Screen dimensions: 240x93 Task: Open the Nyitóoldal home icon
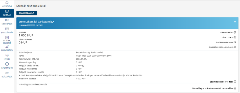pos(7,3)
